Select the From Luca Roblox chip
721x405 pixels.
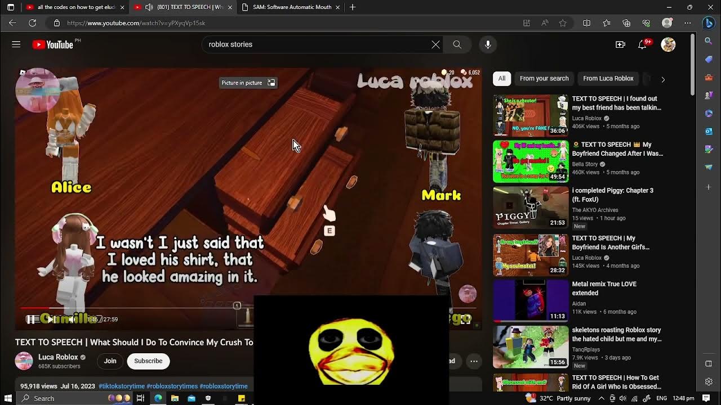point(608,79)
